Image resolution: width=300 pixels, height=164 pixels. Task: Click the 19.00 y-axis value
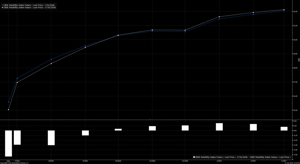point(295,54)
